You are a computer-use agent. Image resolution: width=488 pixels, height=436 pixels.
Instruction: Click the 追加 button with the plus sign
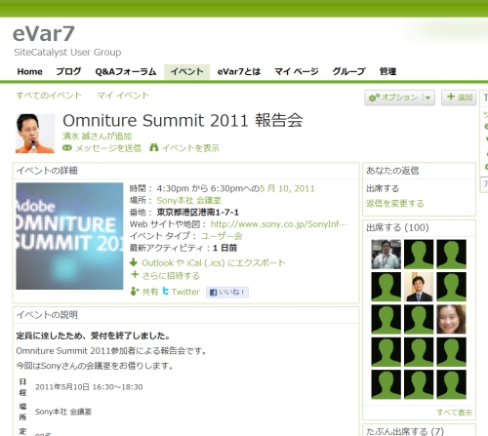click(459, 98)
